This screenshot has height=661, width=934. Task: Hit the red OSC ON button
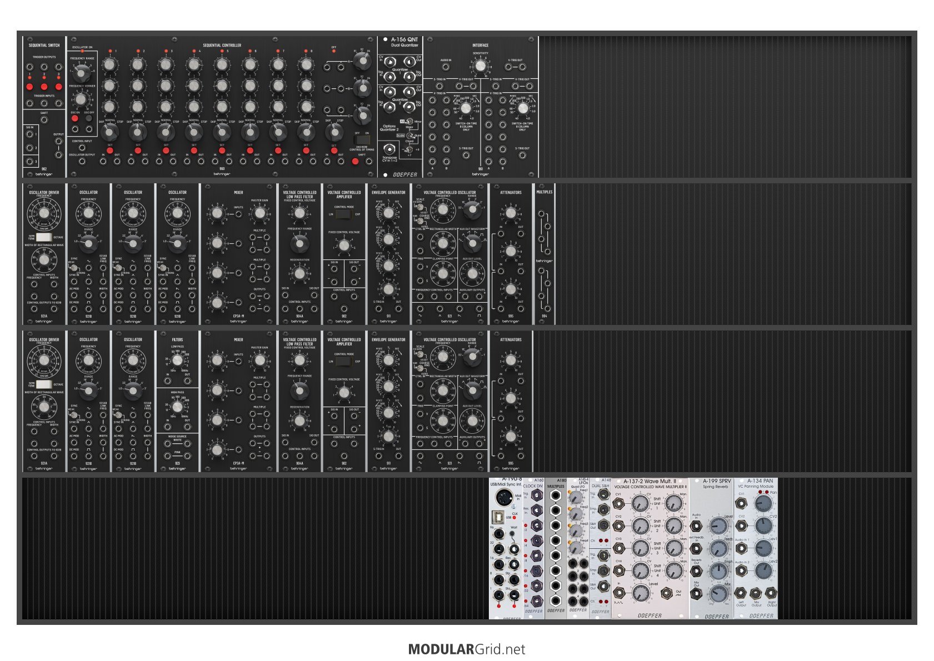(75, 118)
